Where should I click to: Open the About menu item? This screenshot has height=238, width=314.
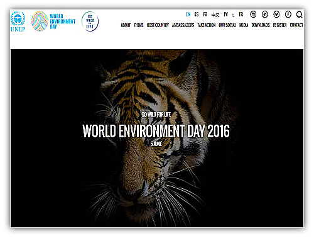point(126,25)
